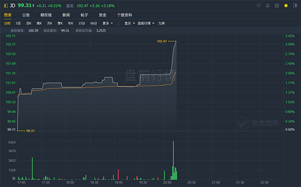Toggle the 九转 indicator
This screenshot has width=301, height=187.
click(162, 24)
